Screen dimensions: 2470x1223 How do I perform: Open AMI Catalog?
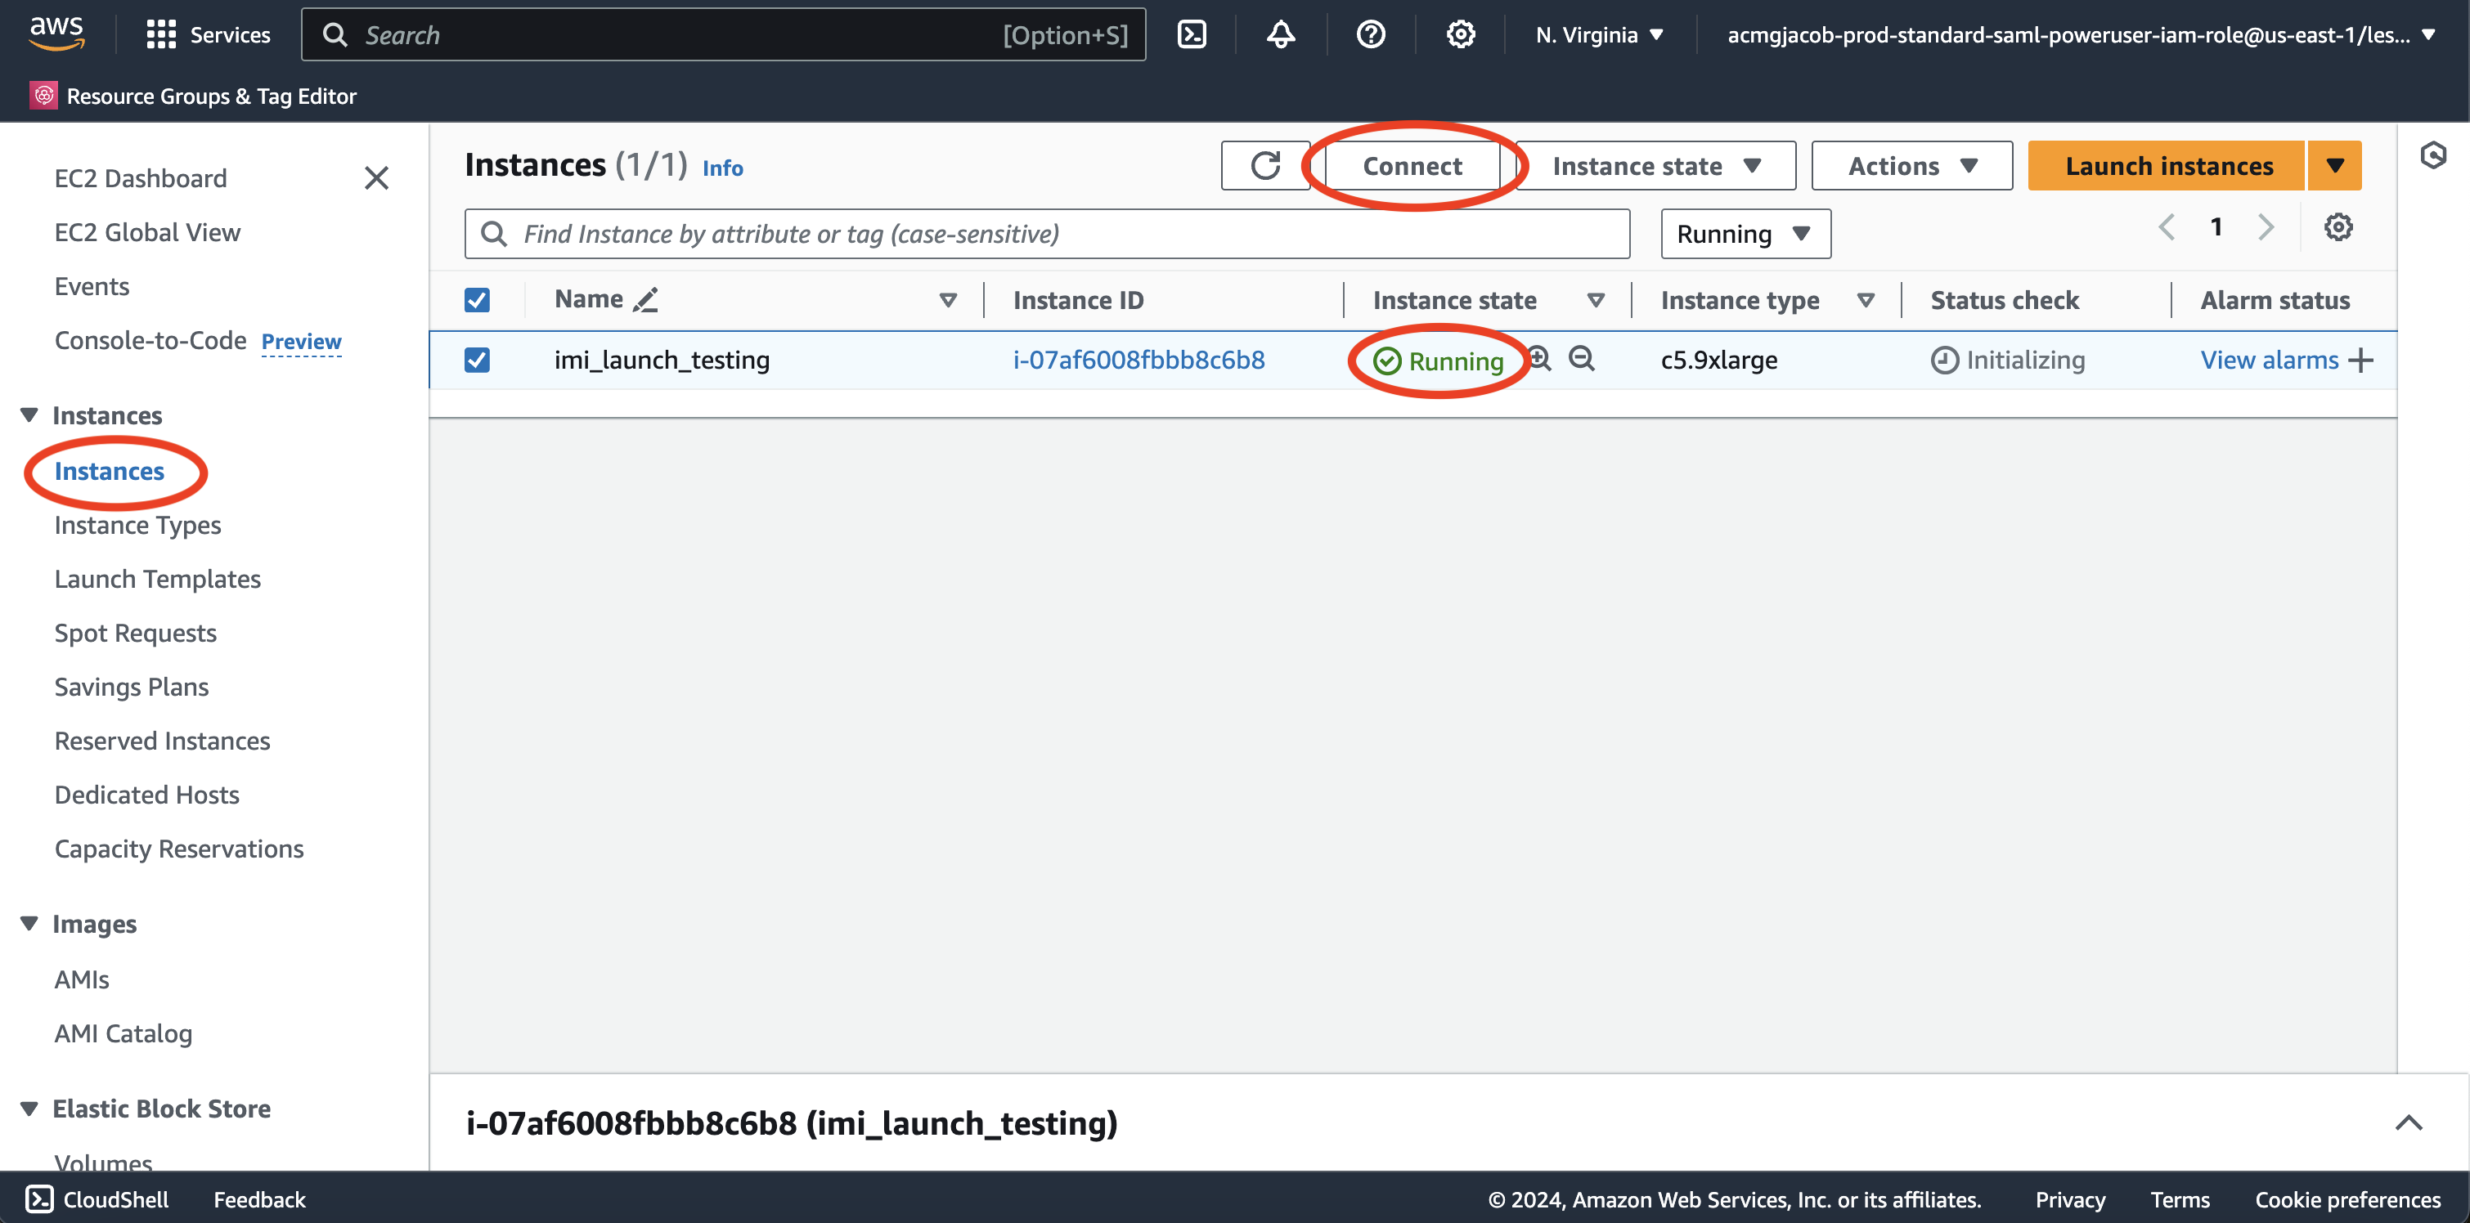tap(123, 1033)
